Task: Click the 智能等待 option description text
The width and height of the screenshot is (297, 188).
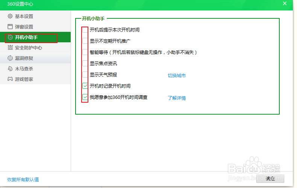Action: [143, 52]
